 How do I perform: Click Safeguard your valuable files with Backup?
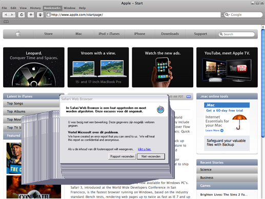226,143
